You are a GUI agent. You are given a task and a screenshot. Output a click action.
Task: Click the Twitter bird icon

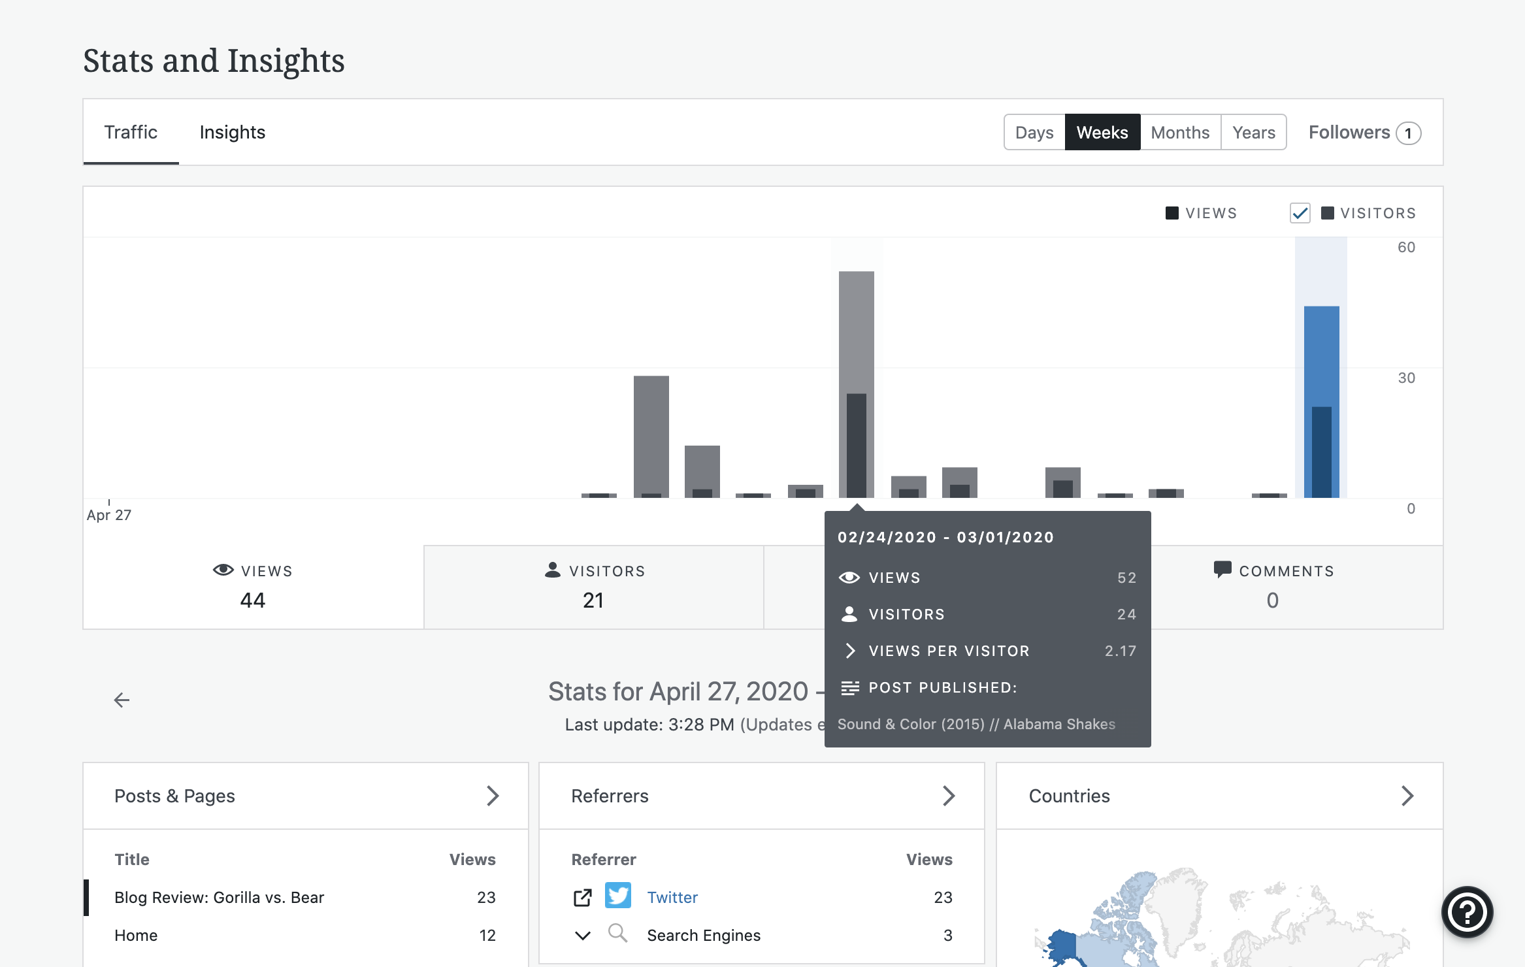(x=617, y=896)
